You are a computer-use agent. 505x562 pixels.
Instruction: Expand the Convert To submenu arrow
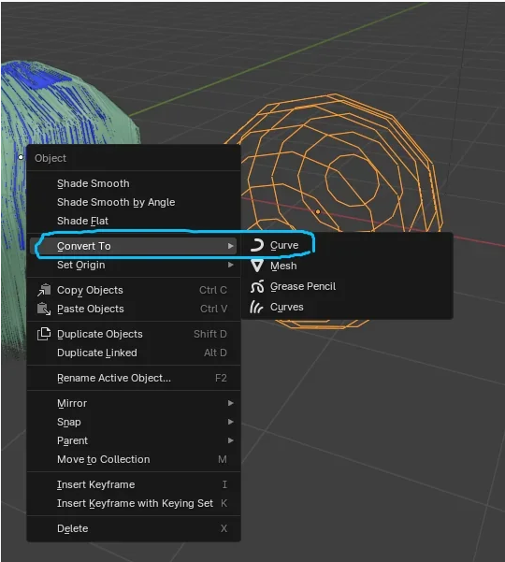(x=230, y=246)
